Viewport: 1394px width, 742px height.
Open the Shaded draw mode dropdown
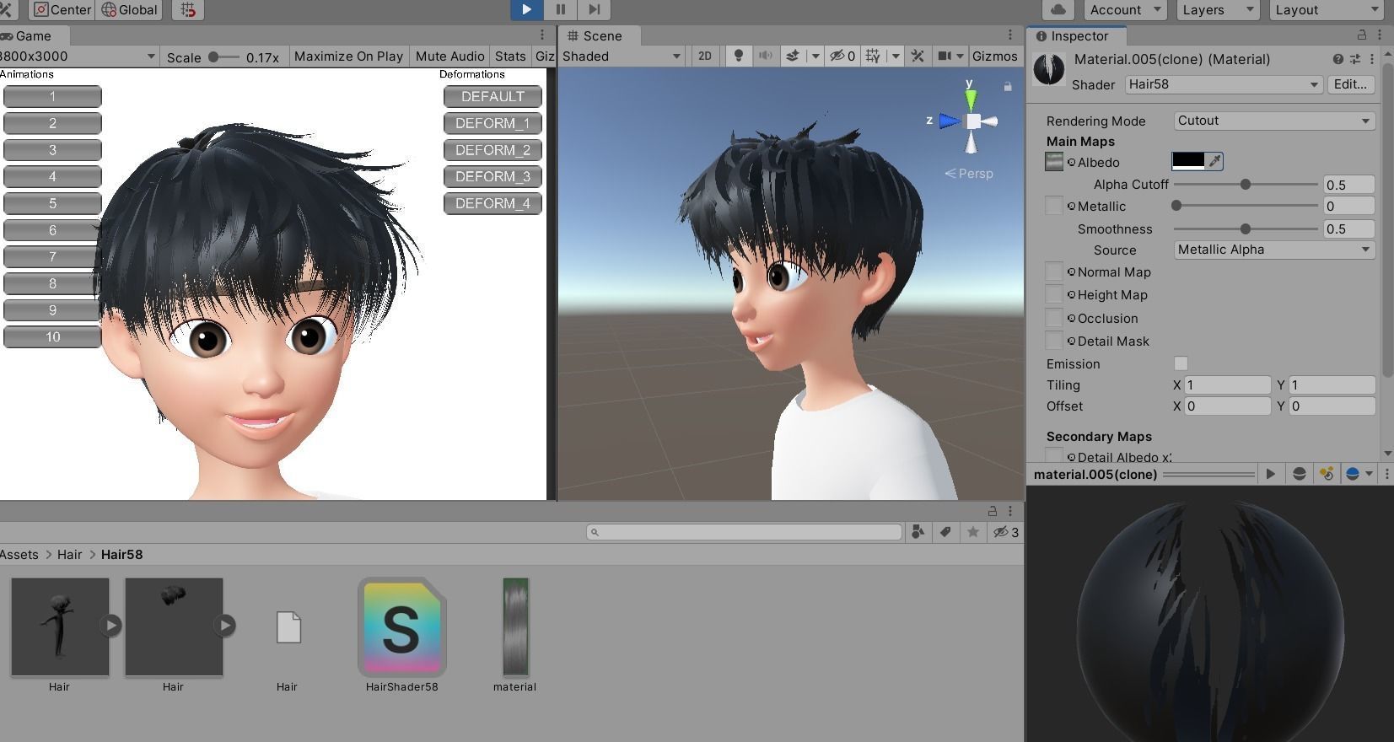[621, 56]
